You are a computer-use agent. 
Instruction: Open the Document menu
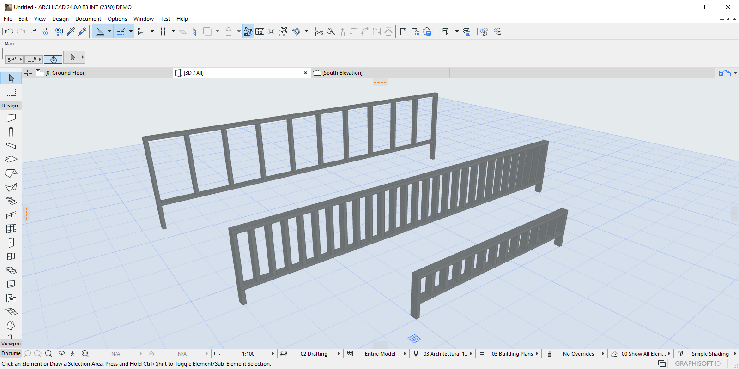coord(88,19)
